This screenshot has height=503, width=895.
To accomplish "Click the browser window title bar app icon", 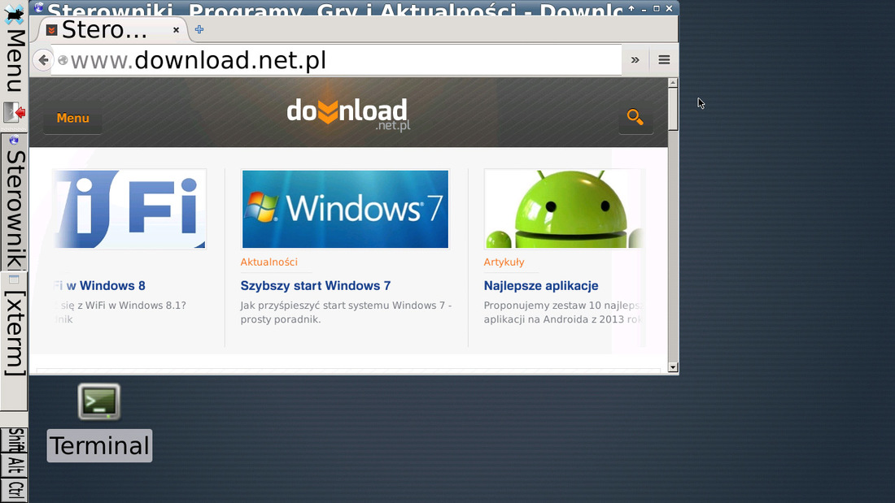I will click(39, 7).
